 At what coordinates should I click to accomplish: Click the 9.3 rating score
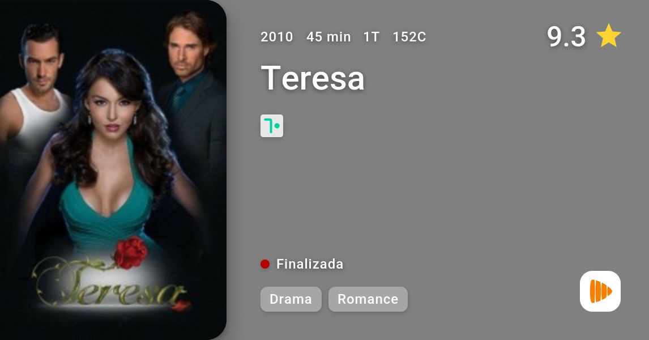(x=566, y=36)
